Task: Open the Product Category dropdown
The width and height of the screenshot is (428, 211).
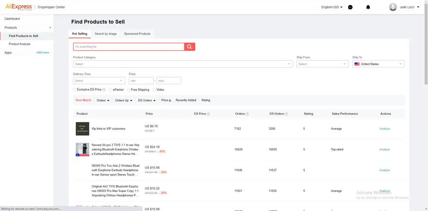Action: 183,64
